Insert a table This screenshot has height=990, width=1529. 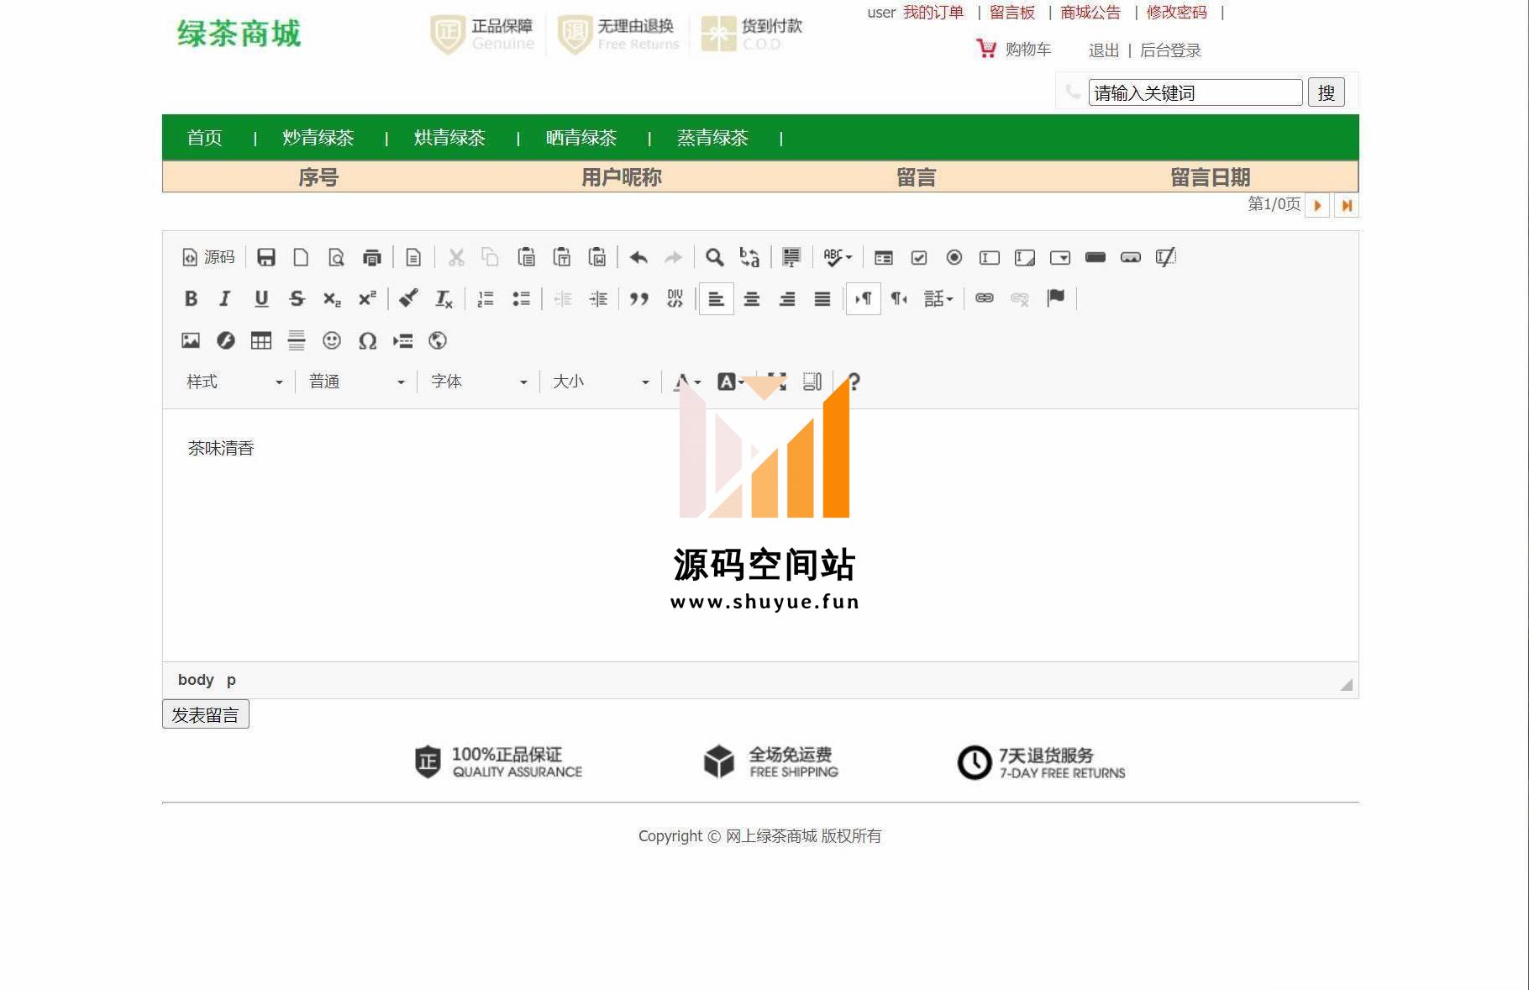pyautogui.click(x=261, y=340)
